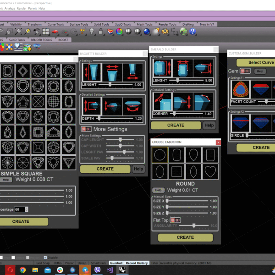Screen dimensions: 275x275
Task: Check the Project osnap checkbox
Action: (27, 258)
